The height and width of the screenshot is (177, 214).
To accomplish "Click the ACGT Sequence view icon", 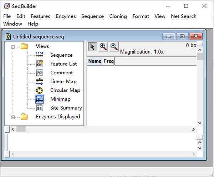I will (x=40, y=55).
